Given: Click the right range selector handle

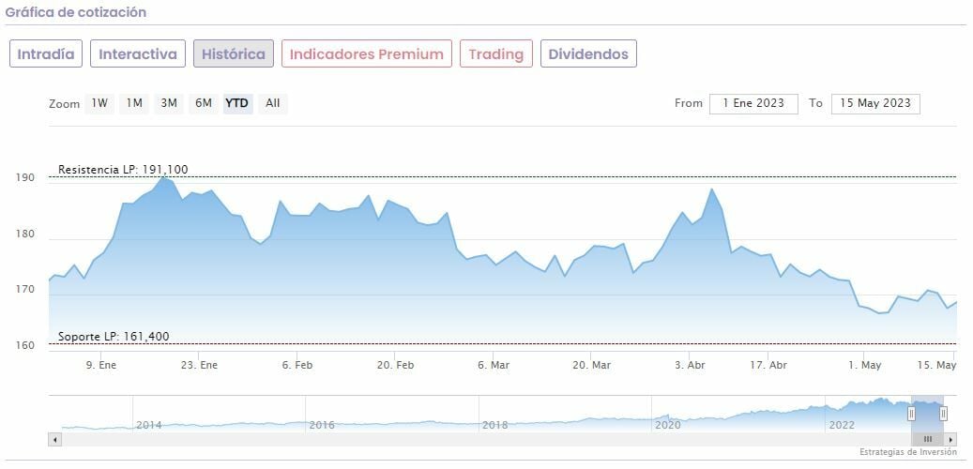Looking at the screenshot, I should (943, 413).
